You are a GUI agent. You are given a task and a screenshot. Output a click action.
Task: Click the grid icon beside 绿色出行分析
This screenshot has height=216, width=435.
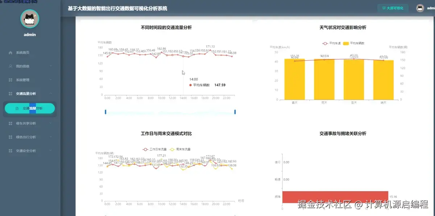pyautogui.click(x=10, y=137)
